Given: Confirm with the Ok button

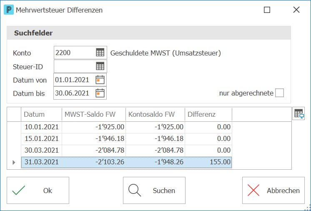Looking at the screenshot, I should 38,191.
